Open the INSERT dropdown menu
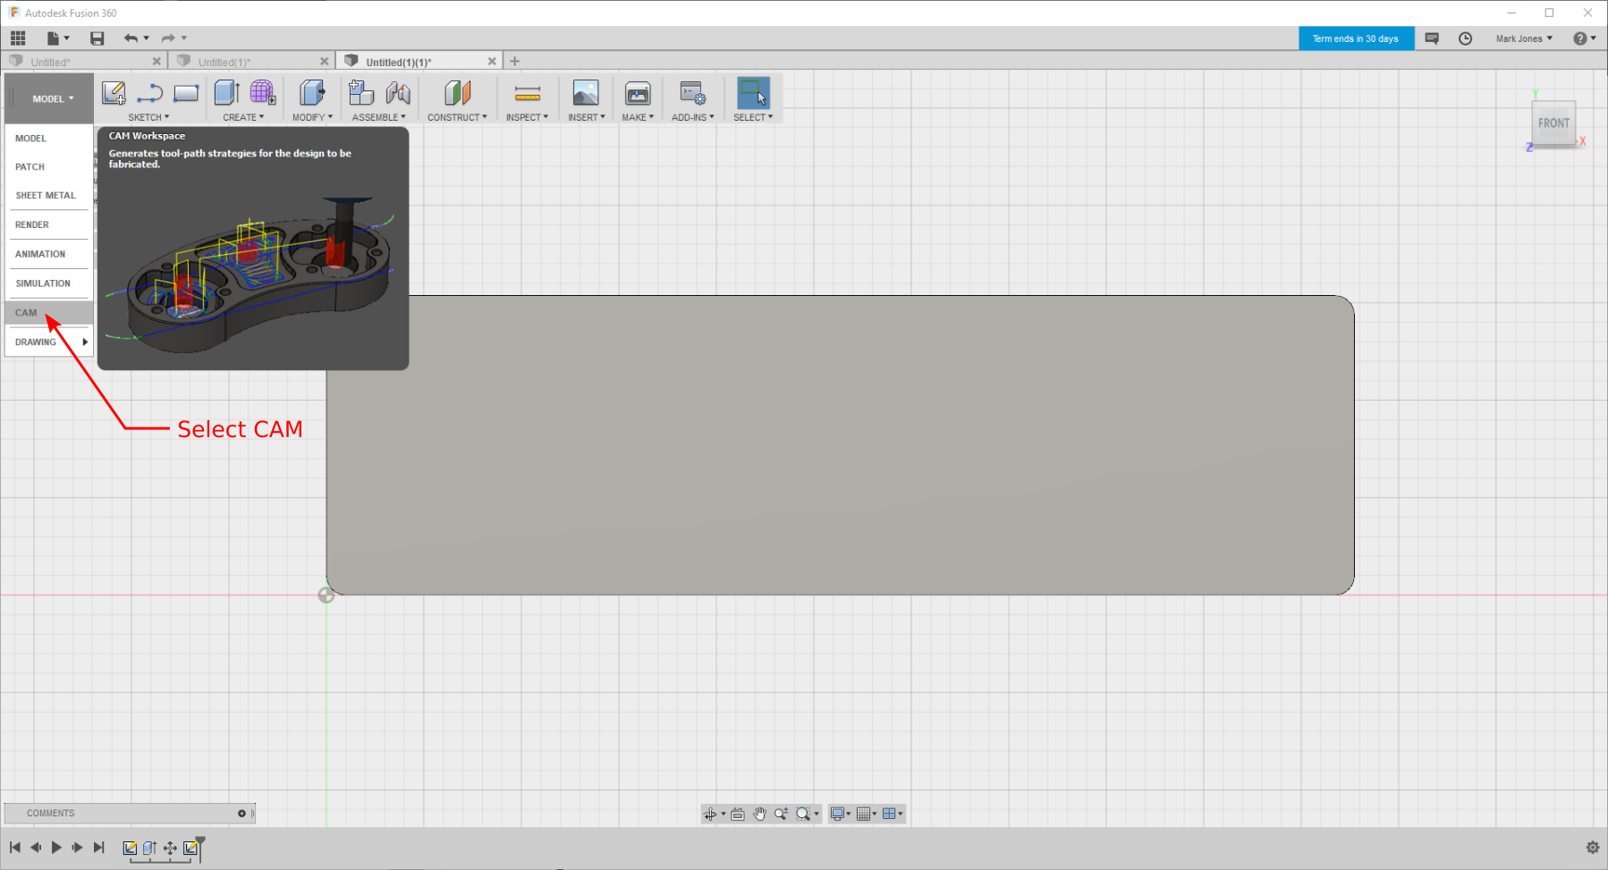 coord(587,117)
